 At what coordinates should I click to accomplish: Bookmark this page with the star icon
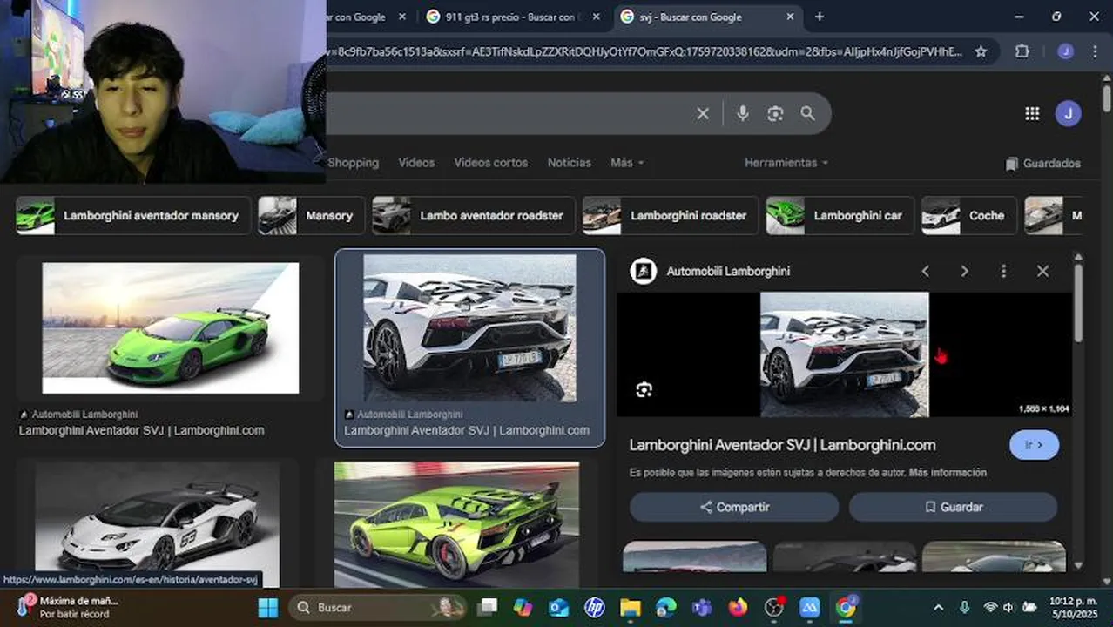pos(981,51)
